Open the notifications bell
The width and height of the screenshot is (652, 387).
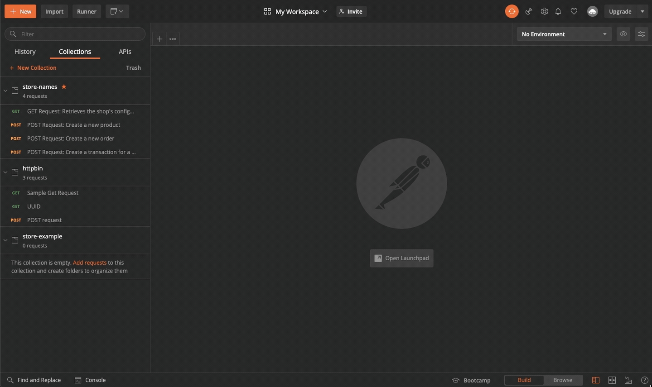[x=558, y=11]
